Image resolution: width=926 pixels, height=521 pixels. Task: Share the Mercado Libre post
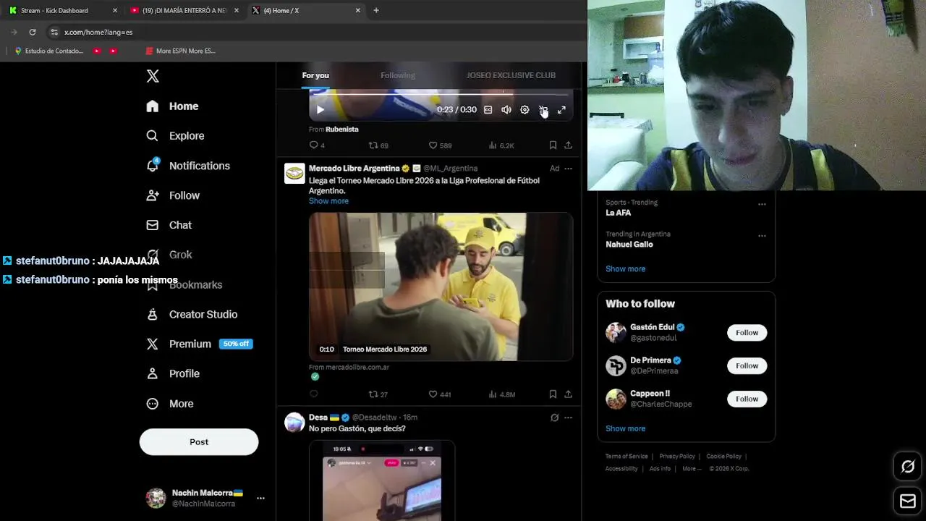pos(568,394)
